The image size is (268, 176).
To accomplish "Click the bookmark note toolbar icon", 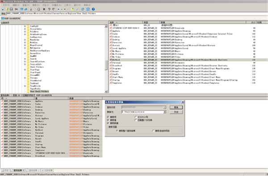I will 72,9.
